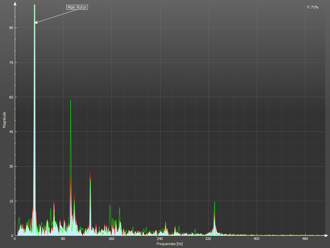Click the Main Rotor annotation label

click(77, 7)
